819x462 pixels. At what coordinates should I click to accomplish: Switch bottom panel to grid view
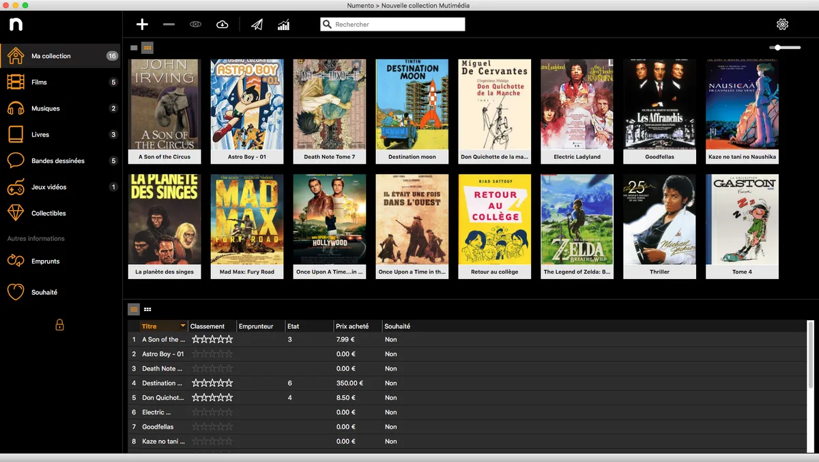point(147,309)
